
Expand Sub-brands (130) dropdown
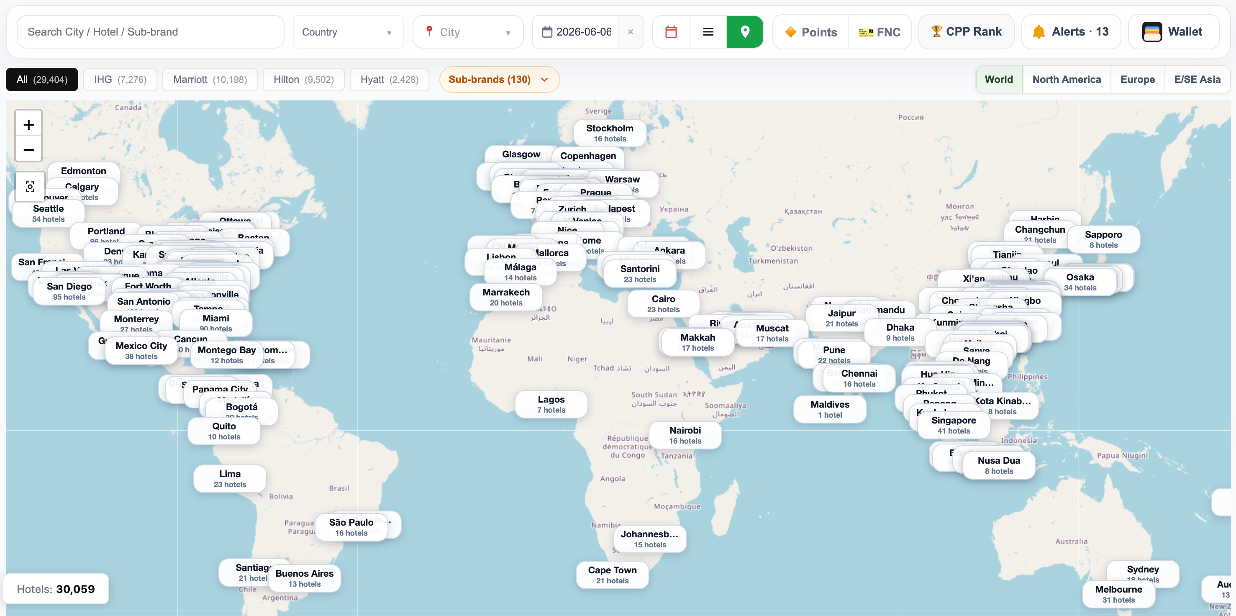(500, 79)
